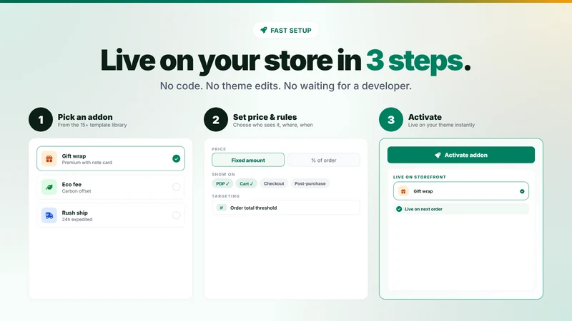The width and height of the screenshot is (572, 321).
Task: Click the green '3 steps' headline text
Action: [415, 61]
